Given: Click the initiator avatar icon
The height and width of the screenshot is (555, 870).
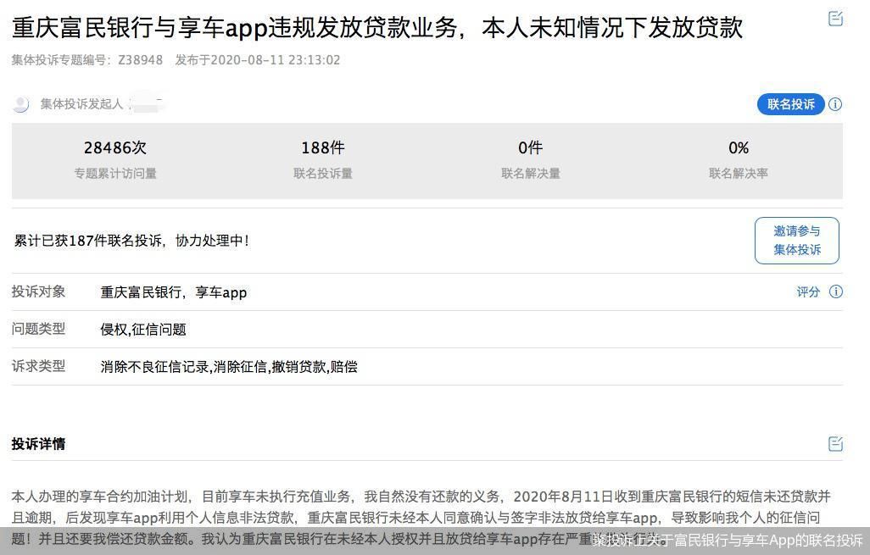Looking at the screenshot, I should coord(20,104).
